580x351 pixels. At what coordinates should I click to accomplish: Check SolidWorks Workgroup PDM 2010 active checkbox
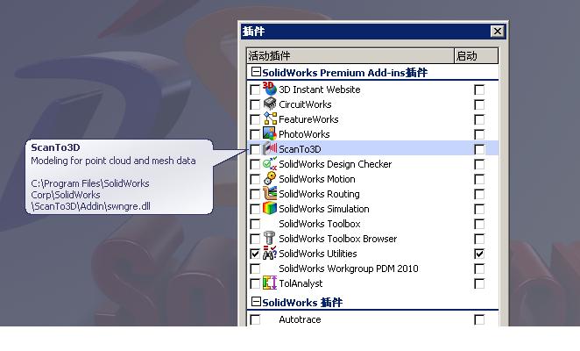tap(255, 269)
